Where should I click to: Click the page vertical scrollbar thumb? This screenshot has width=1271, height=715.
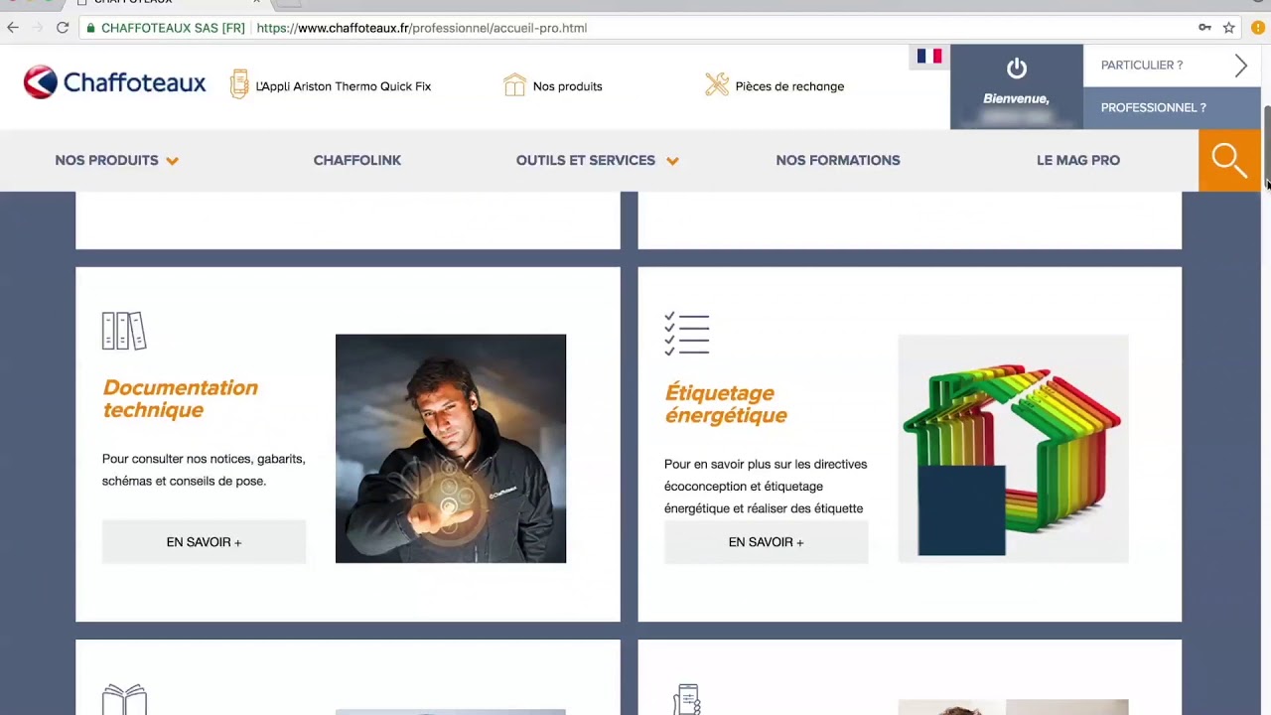tap(1266, 144)
